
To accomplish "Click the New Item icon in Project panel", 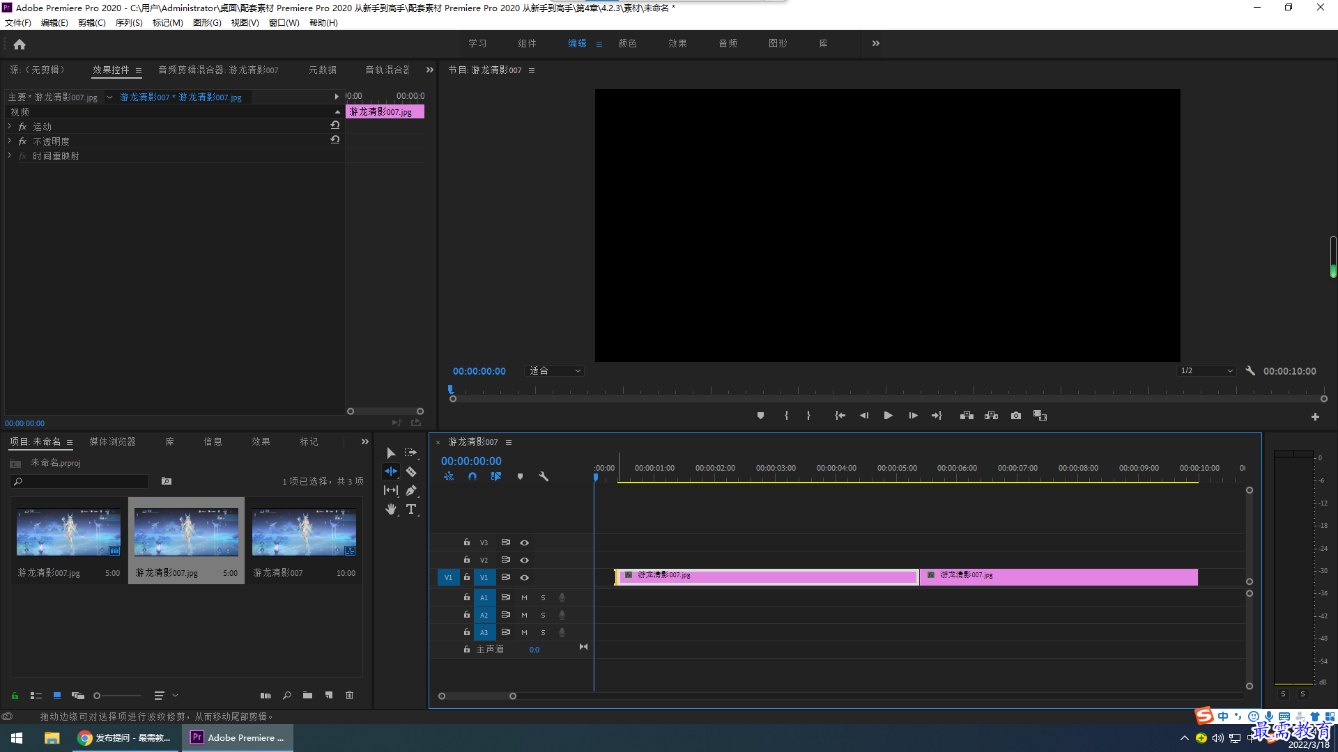I will click(x=329, y=696).
